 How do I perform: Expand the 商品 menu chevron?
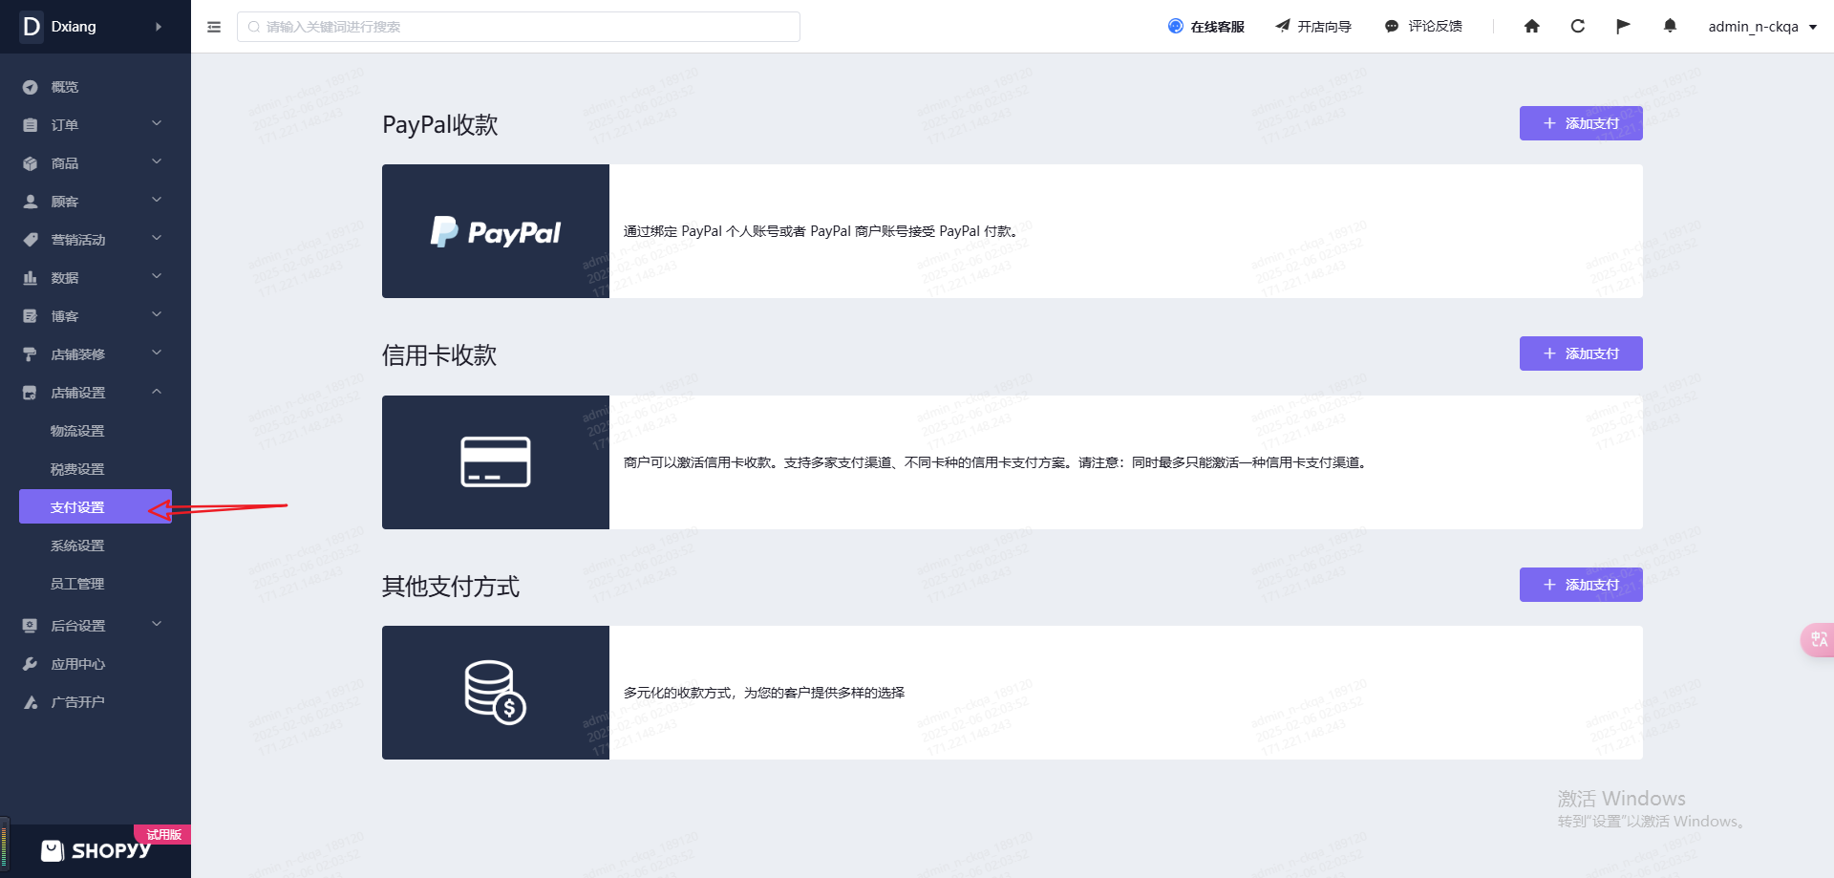tap(157, 161)
